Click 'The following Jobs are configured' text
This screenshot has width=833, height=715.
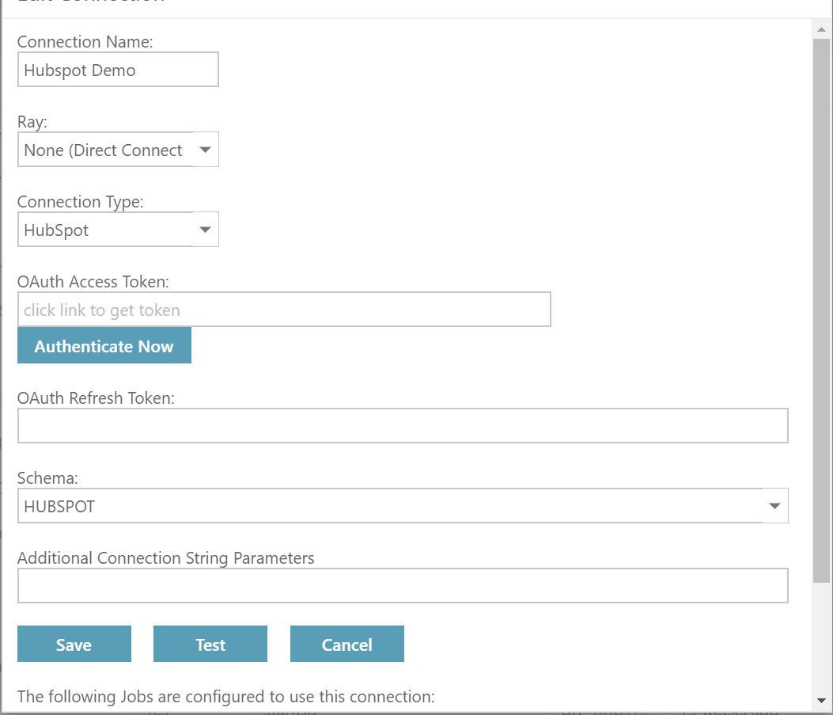225,697
